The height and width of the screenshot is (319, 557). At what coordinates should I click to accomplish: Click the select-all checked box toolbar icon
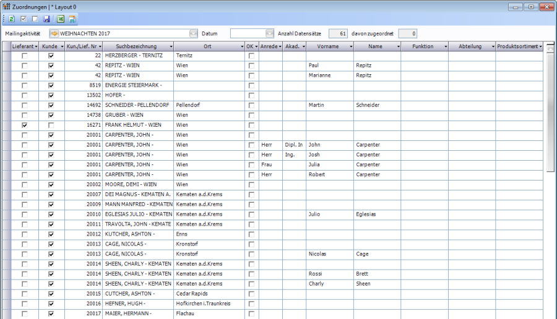(24, 19)
